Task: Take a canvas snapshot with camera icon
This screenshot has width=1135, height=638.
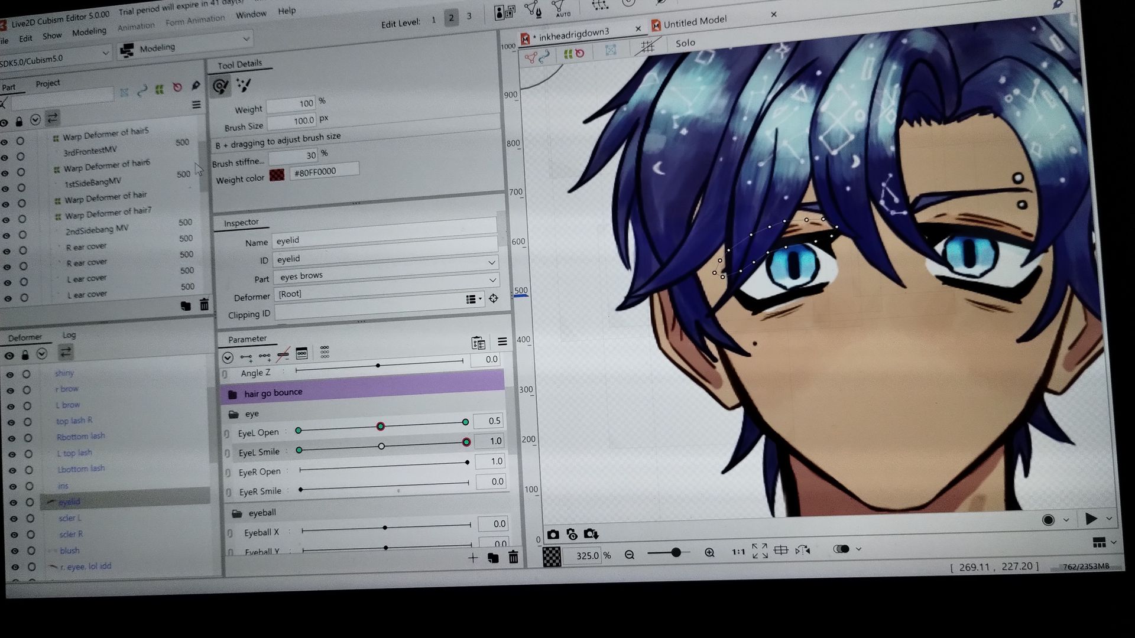Action: click(553, 535)
